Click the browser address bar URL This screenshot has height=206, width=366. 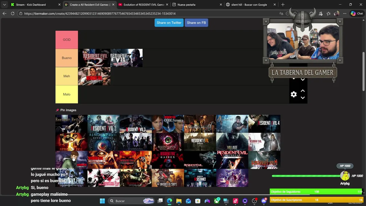coord(100,13)
